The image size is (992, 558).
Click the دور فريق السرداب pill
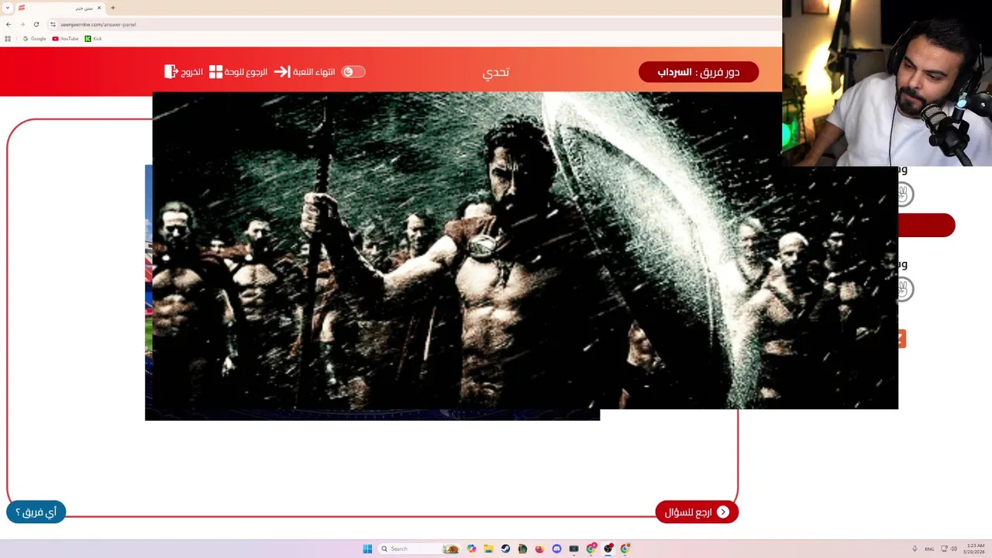[x=698, y=72]
